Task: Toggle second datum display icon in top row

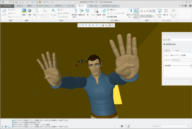Action: pyautogui.click(x=145, y=11)
